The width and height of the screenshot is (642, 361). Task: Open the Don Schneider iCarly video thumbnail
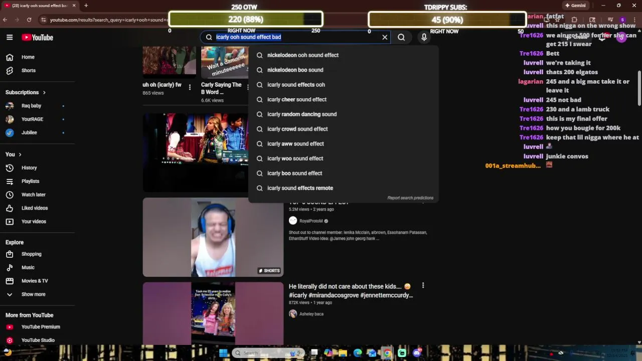pyautogui.click(x=213, y=313)
